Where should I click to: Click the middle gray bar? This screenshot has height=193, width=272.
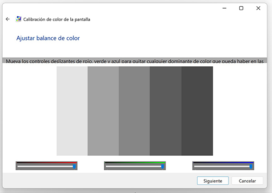coord(134,111)
